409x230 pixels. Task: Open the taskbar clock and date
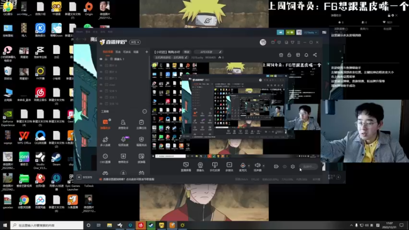pyautogui.click(x=389, y=225)
